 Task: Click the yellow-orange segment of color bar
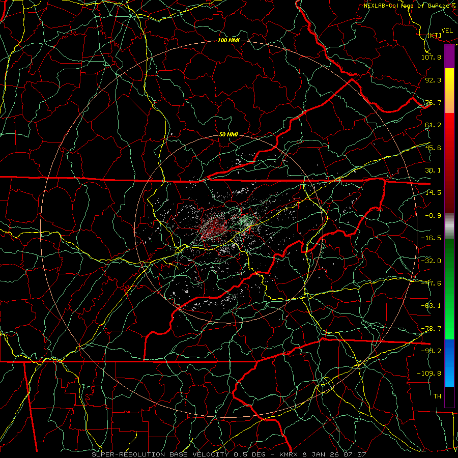pos(449,91)
